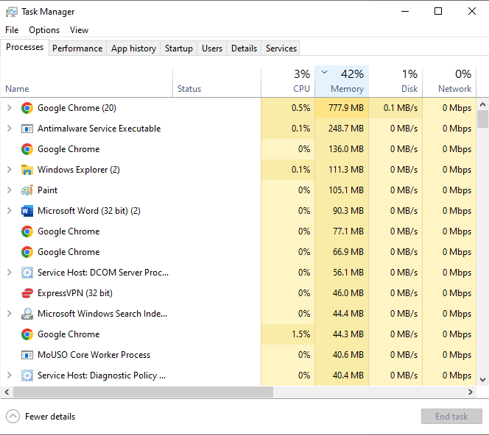The image size is (489, 435).
Task: Click the Windows Explorer folder icon
Action: 27,170
